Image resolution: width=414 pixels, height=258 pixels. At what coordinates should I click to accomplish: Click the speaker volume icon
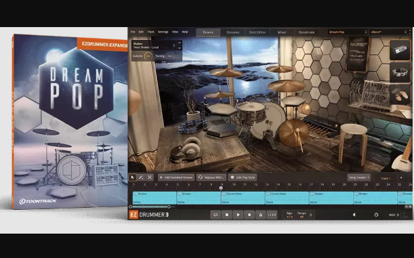point(354,215)
